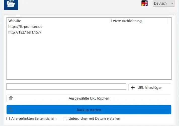
Task: Click the blue archive app logo icon
Action: pyautogui.click(x=11, y=5)
